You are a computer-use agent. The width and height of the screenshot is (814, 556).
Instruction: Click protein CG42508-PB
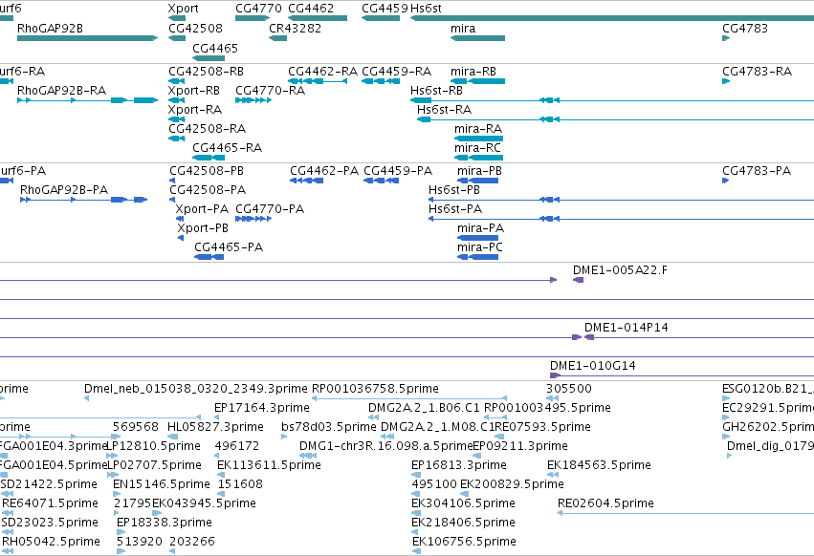click(x=172, y=181)
